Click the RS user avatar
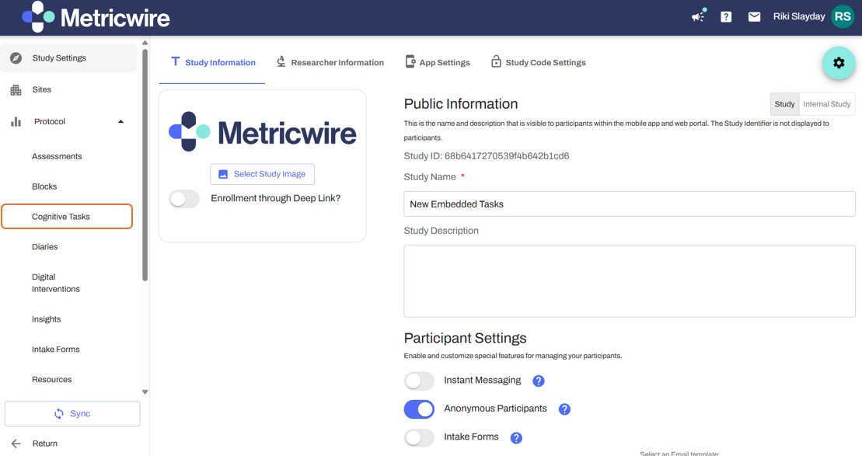 pyautogui.click(x=843, y=16)
